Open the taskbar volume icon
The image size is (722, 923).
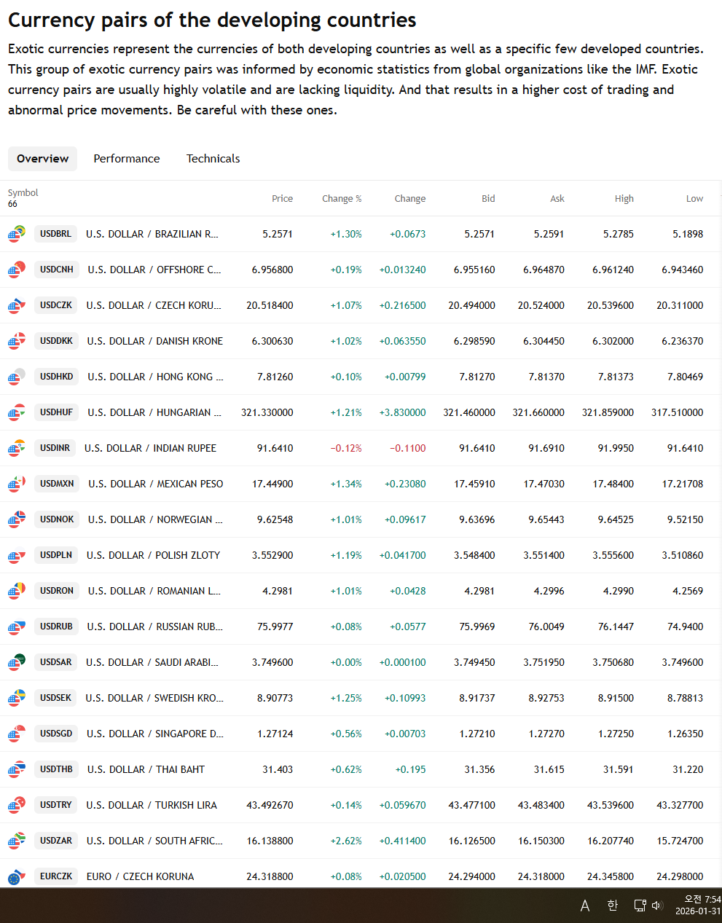point(656,906)
